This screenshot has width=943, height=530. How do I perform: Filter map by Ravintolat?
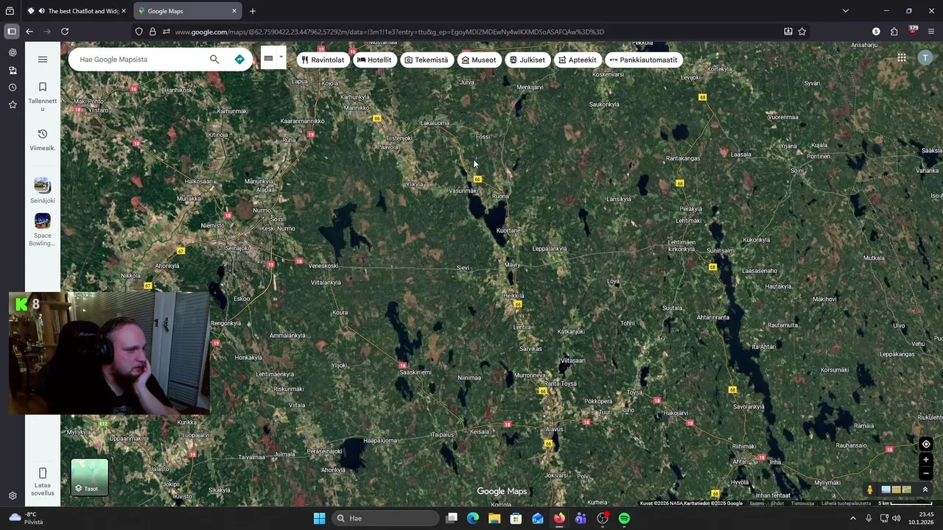point(323,60)
